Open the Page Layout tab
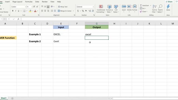This screenshot has height=100, width=178. pos(17,2)
